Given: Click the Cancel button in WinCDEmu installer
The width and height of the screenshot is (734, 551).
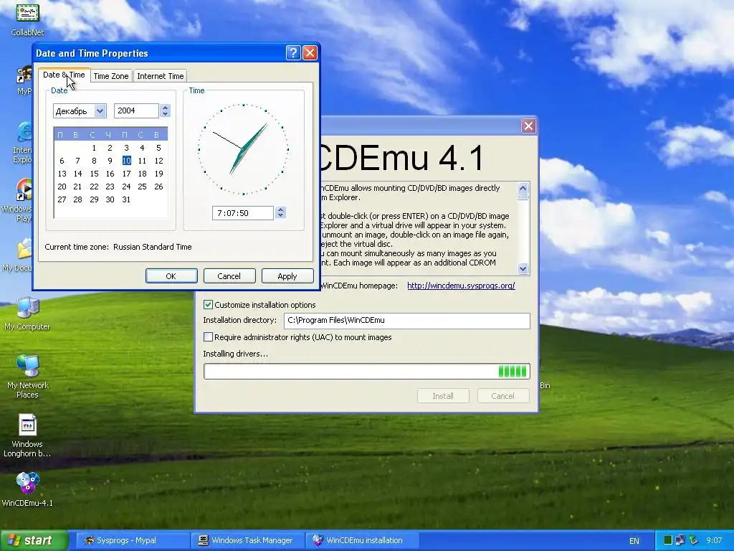Looking at the screenshot, I should [x=502, y=396].
